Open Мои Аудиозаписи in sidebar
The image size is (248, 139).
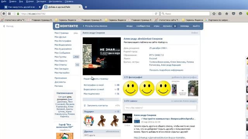point(63,49)
